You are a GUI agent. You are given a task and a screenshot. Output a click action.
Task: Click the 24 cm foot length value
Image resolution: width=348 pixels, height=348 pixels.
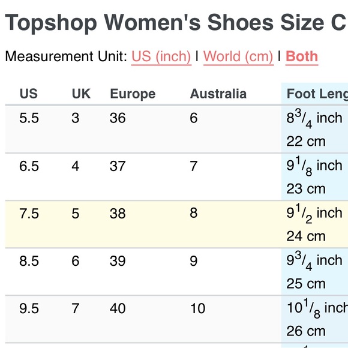tap(306, 236)
